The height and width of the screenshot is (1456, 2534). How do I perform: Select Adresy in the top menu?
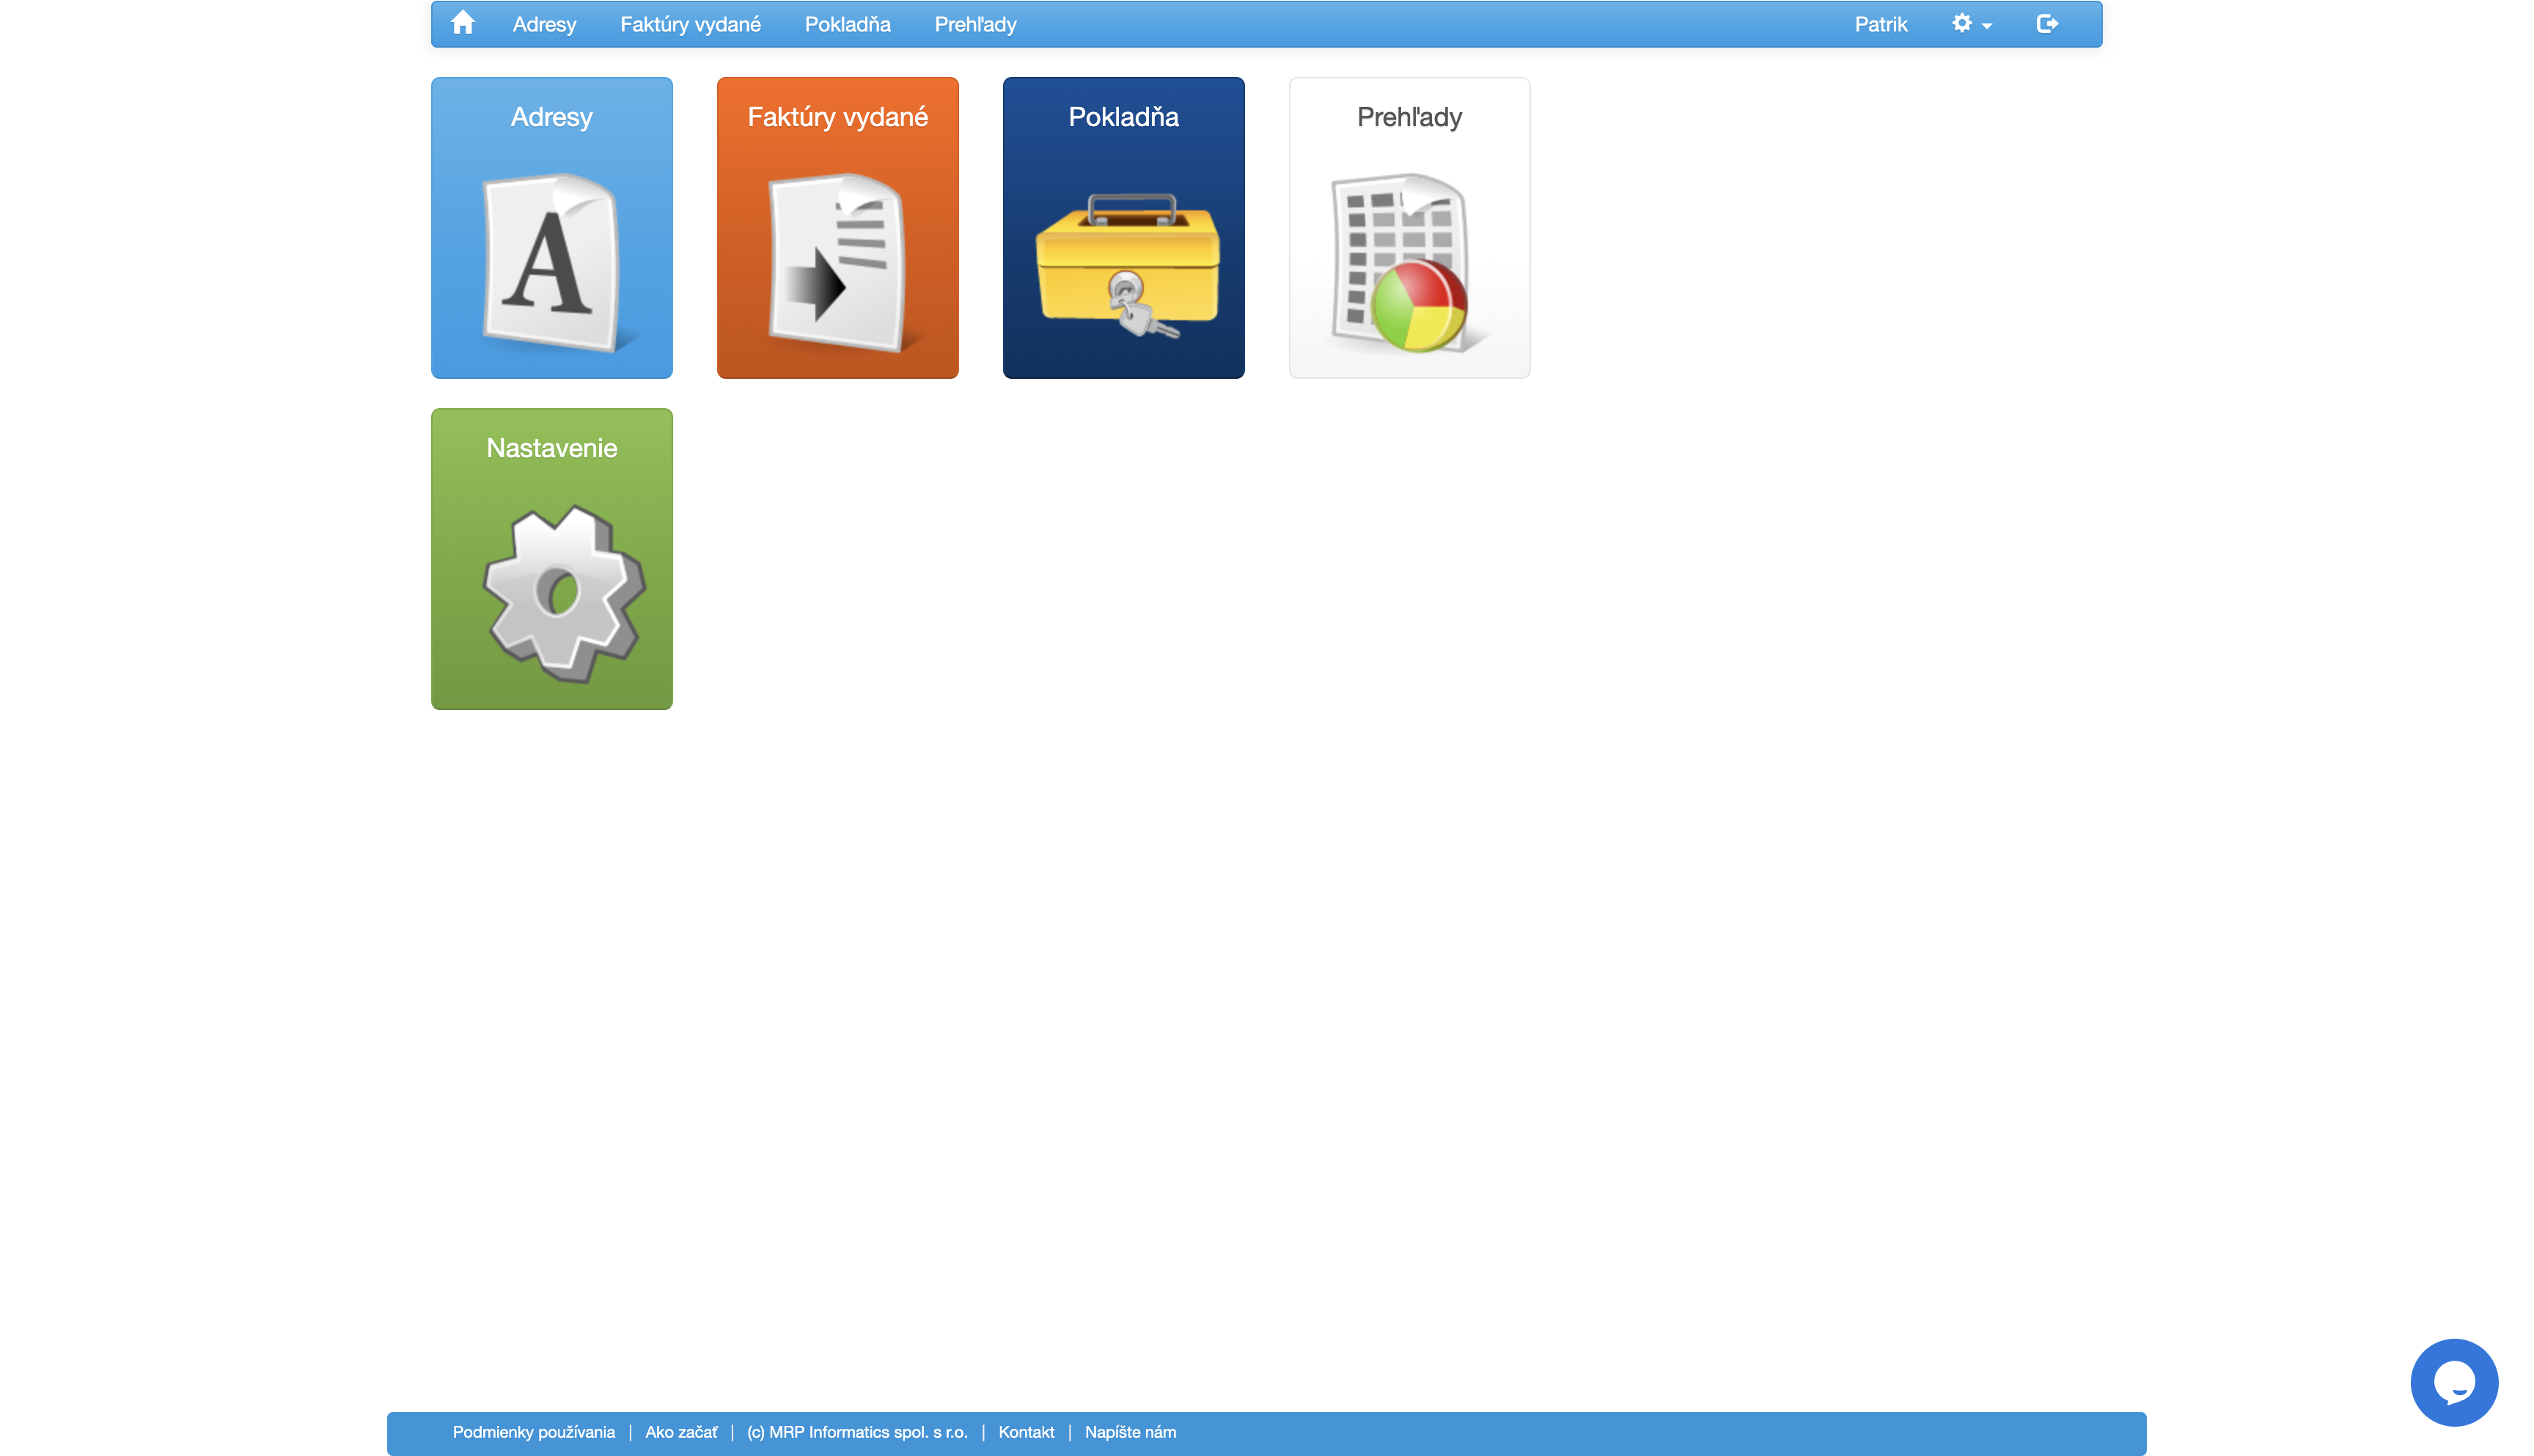point(544,24)
